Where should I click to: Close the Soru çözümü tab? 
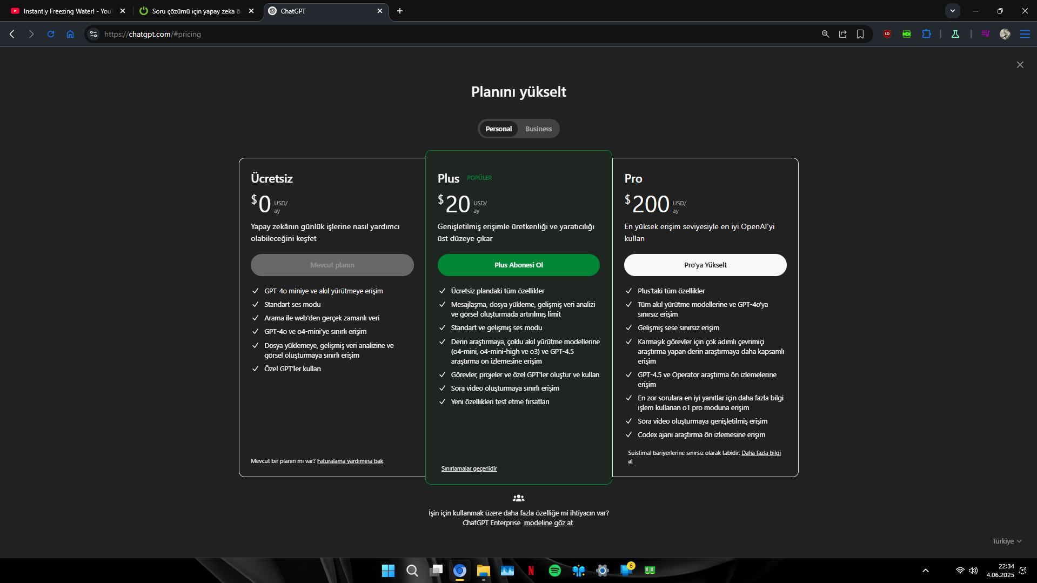point(251,11)
